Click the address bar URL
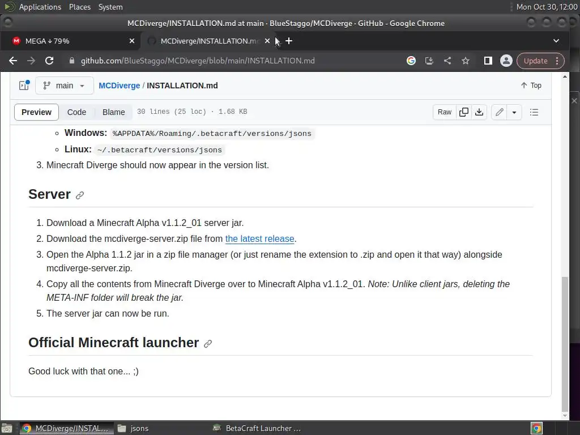Image resolution: width=580 pixels, height=435 pixels. (x=198, y=61)
